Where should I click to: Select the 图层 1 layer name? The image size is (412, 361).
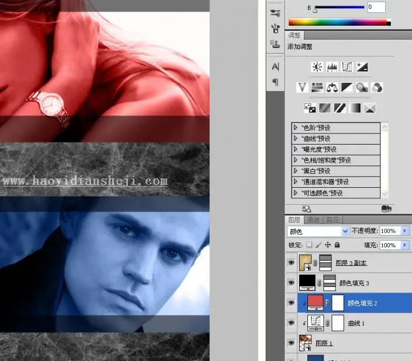pyautogui.click(x=324, y=343)
